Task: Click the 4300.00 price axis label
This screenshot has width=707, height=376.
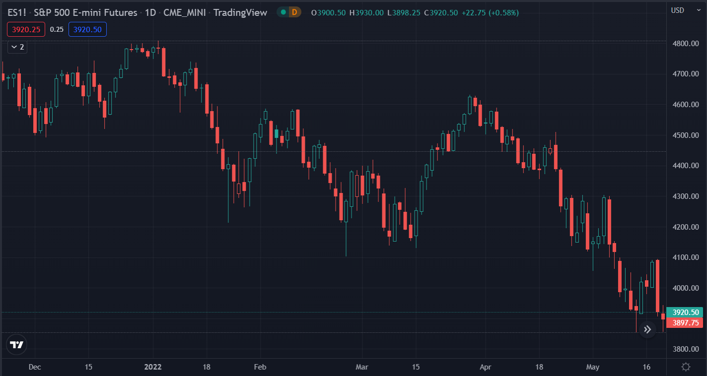Action: coord(685,196)
